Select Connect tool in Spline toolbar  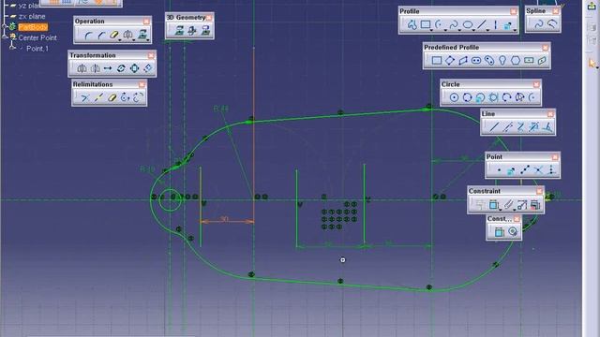(552, 24)
